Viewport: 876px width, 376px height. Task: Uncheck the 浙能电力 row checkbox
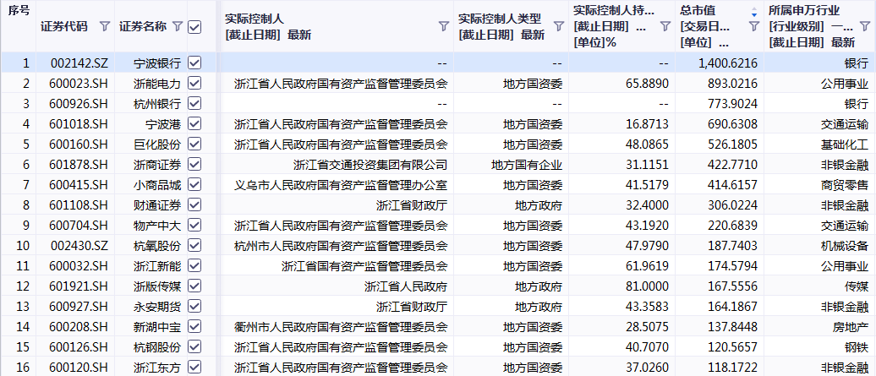[194, 83]
